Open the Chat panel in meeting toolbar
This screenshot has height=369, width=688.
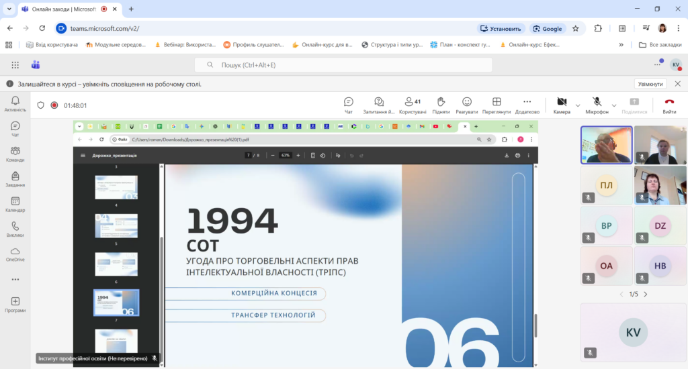[x=348, y=105]
